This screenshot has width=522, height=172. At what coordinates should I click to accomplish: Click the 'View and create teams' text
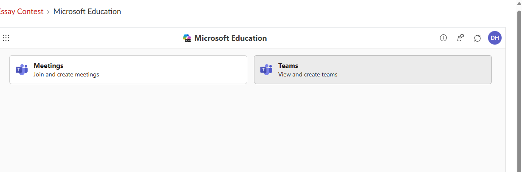click(308, 74)
